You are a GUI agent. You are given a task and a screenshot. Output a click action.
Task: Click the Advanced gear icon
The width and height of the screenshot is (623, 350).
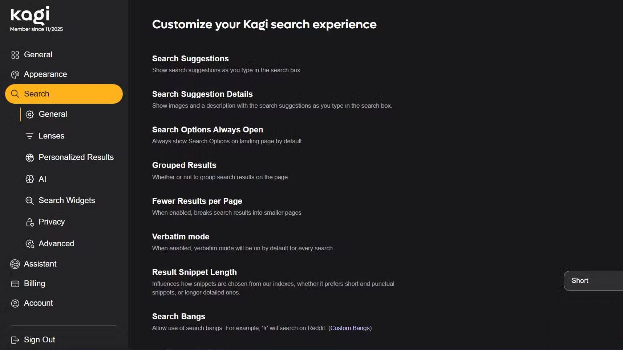[x=30, y=244]
